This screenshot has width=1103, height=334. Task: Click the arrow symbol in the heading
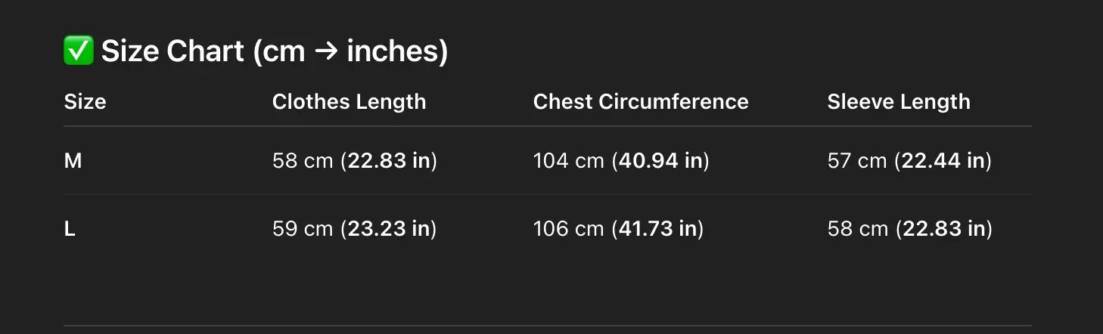coord(326,52)
